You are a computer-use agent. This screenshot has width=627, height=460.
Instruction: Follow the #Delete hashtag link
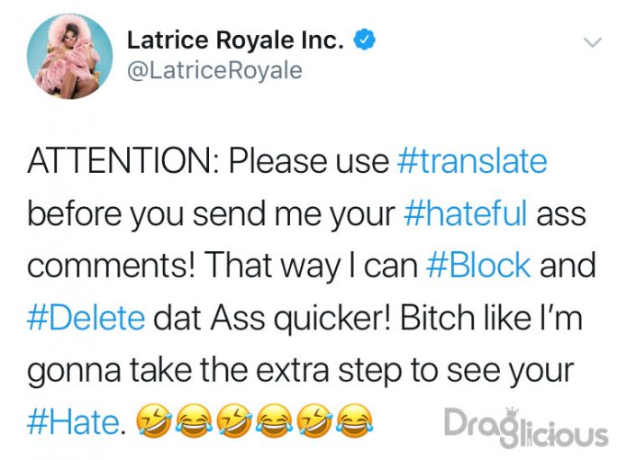click(x=86, y=318)
